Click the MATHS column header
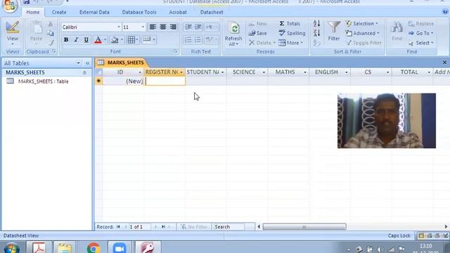The width and height of the screenshot is (450, 253). point(288,72)
